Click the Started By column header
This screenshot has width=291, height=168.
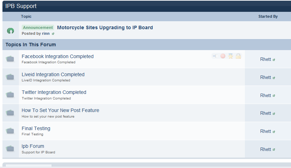tap(268, 16)
